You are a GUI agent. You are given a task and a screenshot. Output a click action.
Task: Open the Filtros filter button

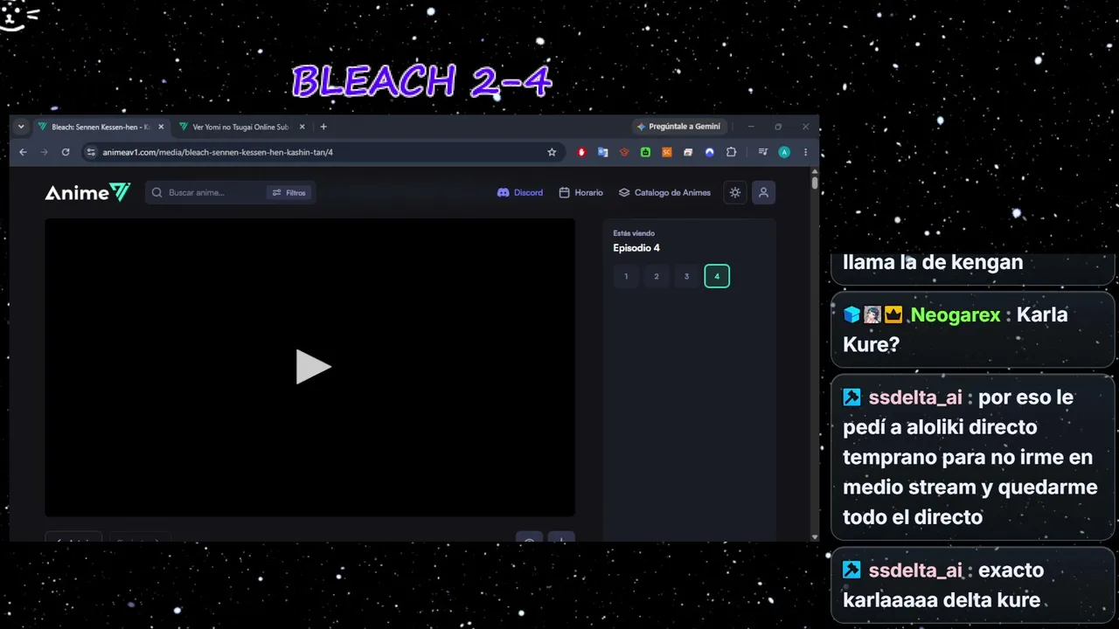point(289,192)
